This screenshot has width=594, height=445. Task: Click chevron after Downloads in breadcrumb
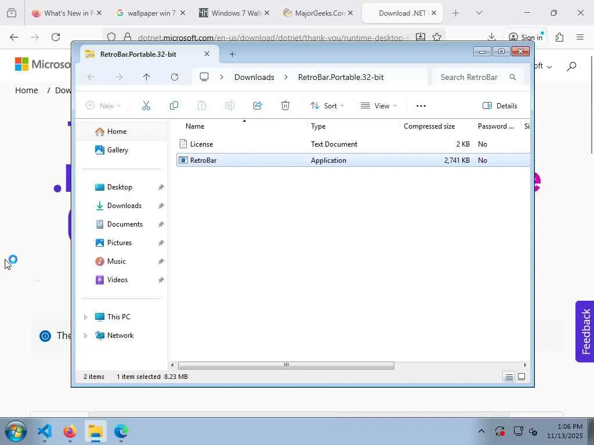(286, 77)
